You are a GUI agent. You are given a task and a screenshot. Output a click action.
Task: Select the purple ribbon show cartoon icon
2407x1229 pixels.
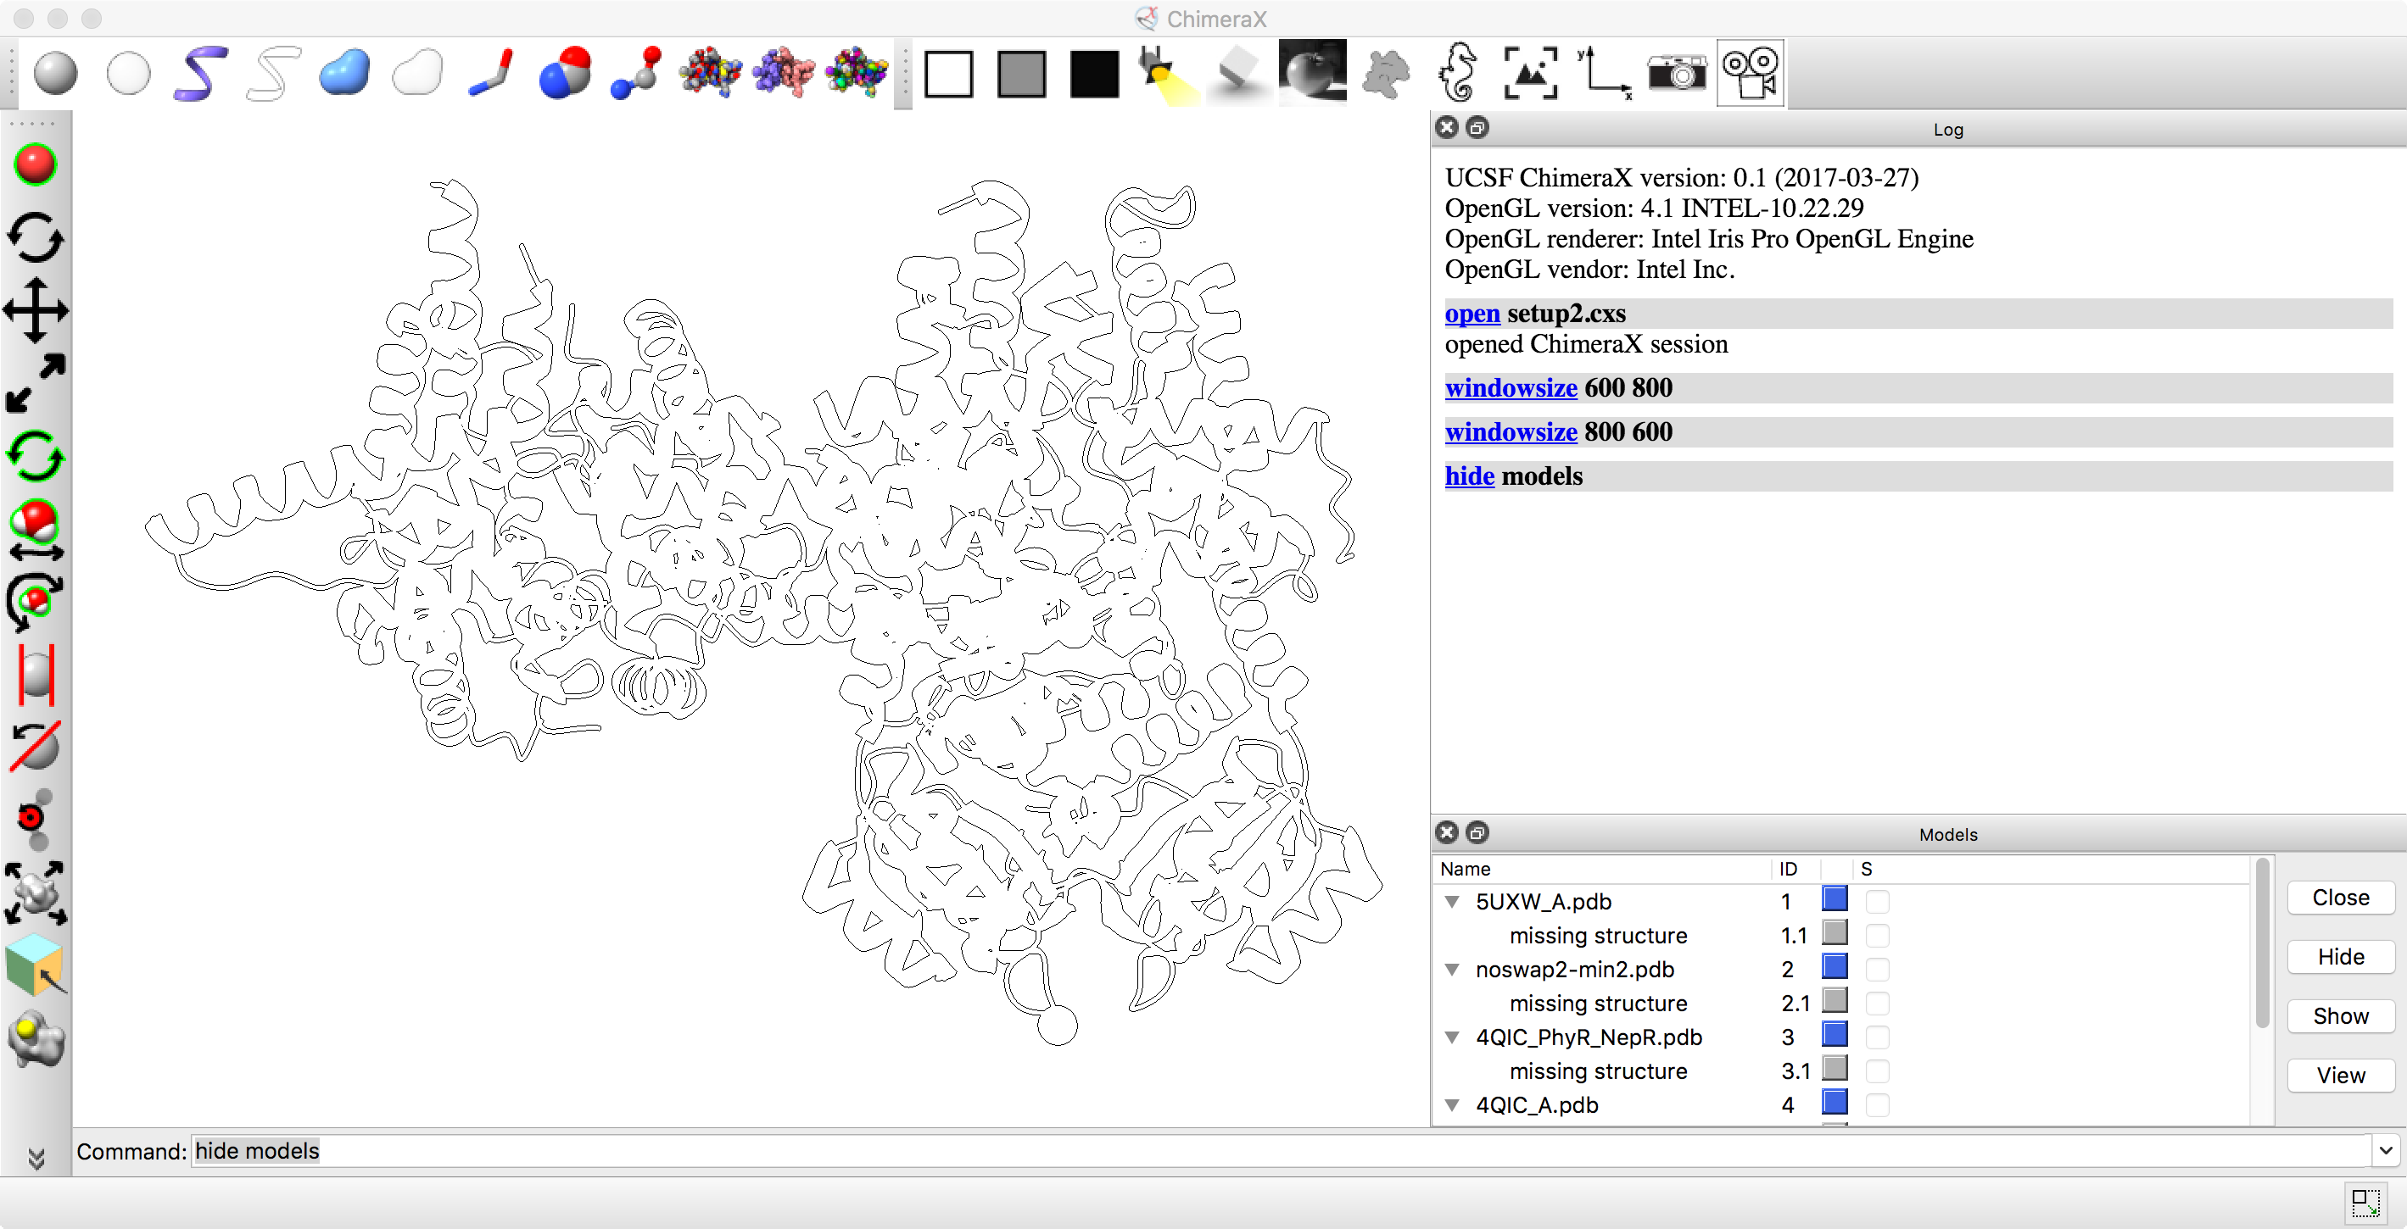tap(200, 73)
